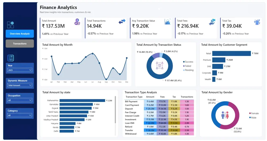Click the Interest Credit row label

coord(132,116)
